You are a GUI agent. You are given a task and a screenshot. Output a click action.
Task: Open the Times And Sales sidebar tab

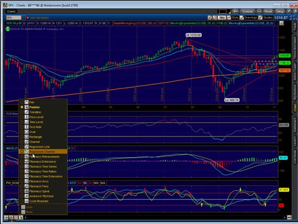click(295, 48)
